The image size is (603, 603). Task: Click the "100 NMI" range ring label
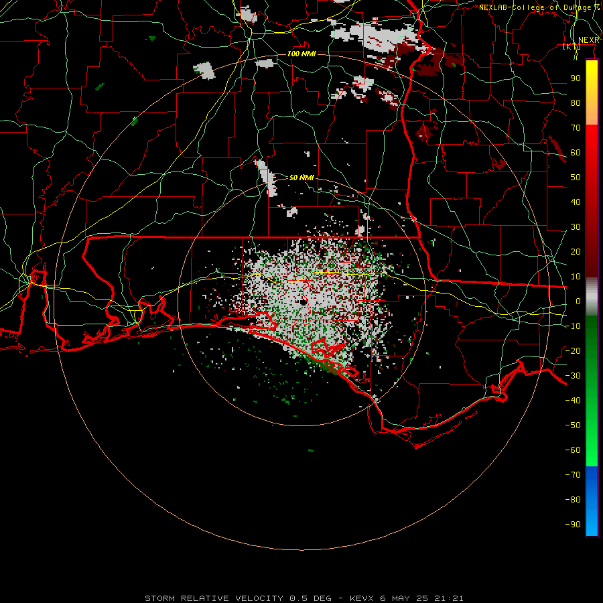click(301, 54)
